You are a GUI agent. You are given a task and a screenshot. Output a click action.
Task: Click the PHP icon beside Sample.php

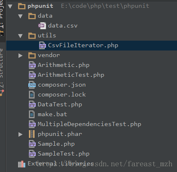(32, 144)
